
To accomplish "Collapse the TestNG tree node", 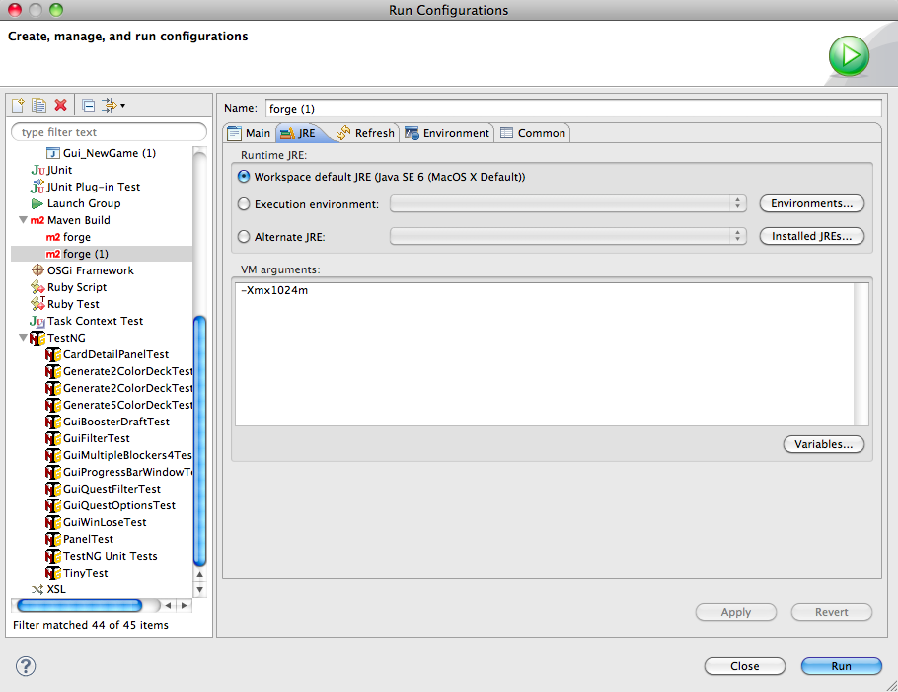I will coord(24,338).
